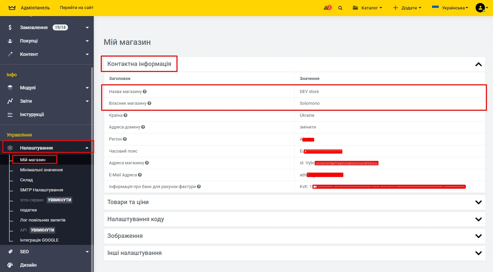Click help icon next to Країна
493x272 pixels.
click(x=126, y=115)
